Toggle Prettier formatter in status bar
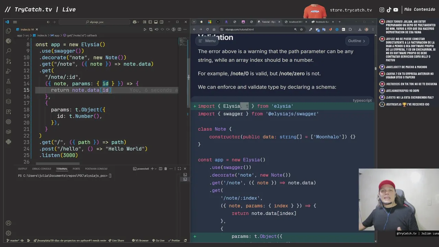 (174, 240)
